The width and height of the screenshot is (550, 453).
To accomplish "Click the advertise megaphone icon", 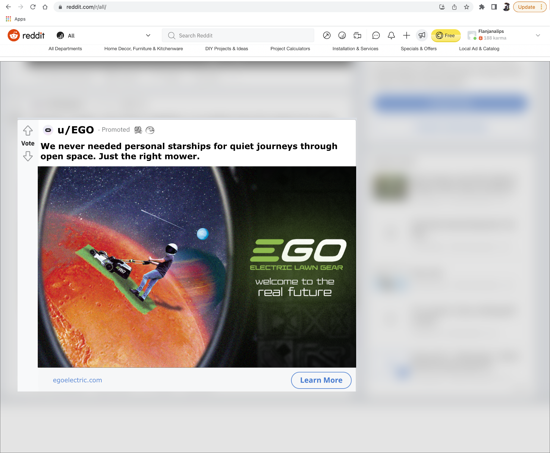I will [x=422, y=35].
